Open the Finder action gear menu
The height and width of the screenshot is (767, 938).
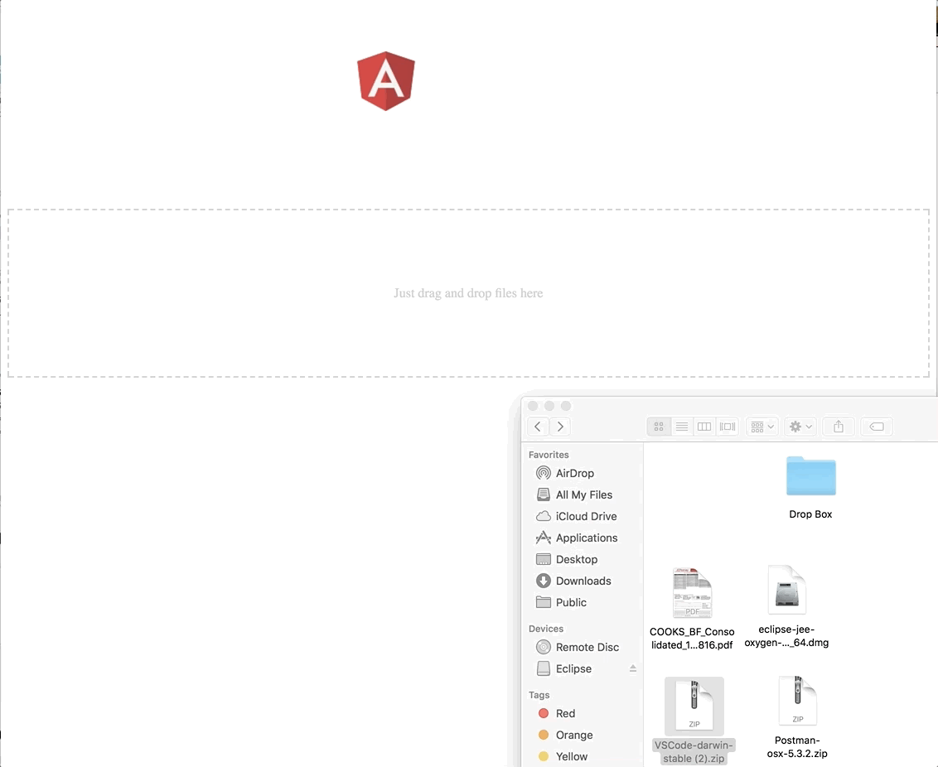point(800,427)
